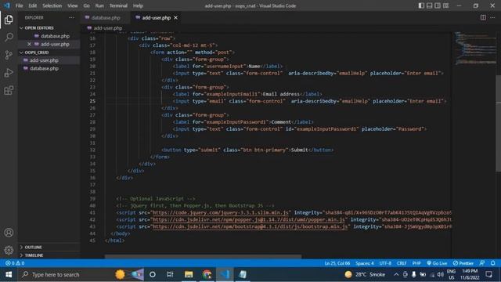Switch to the database.php editor tab
The height and width of the screenshot is (282, 501).
click(x=105, y=17)
